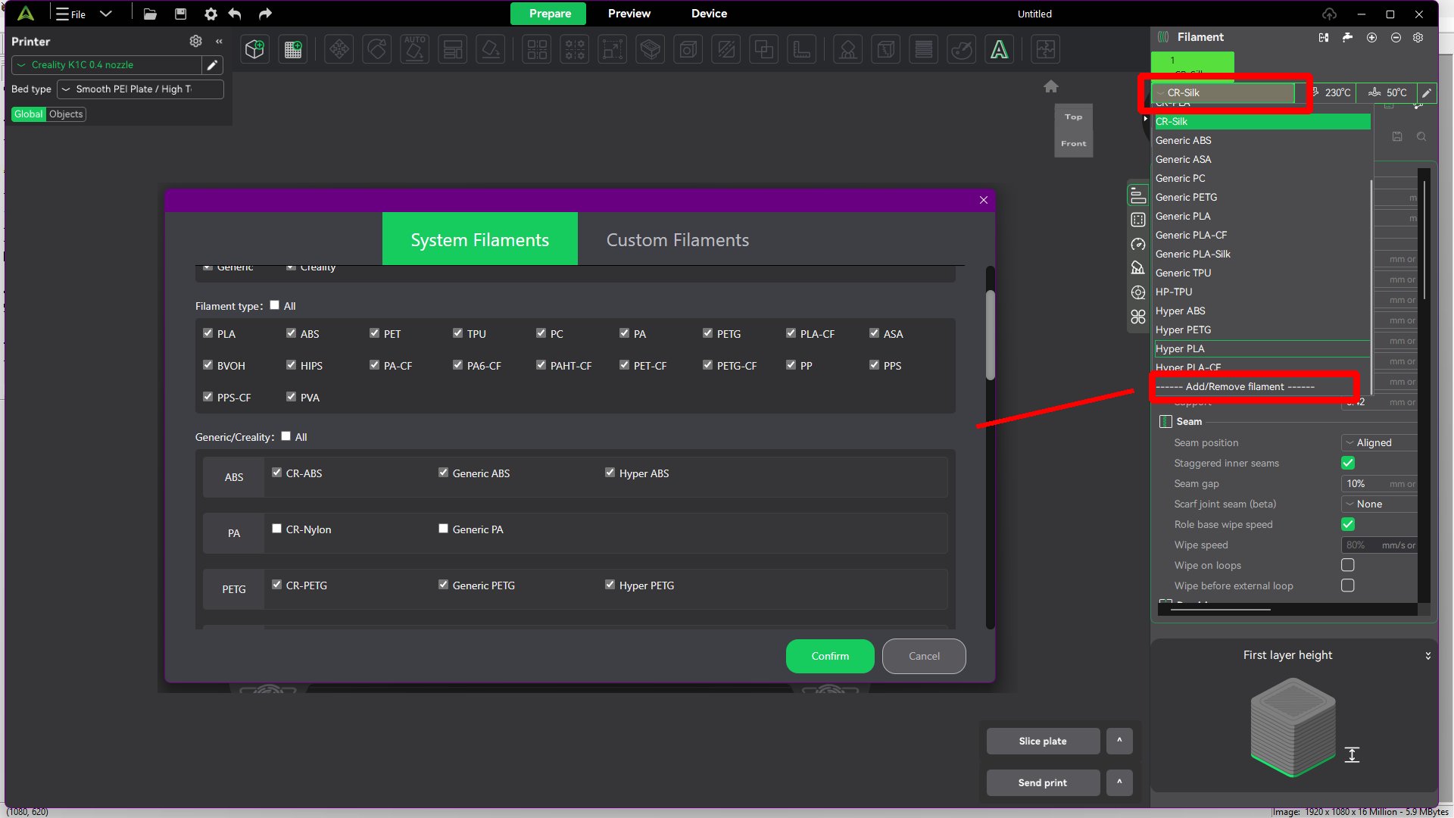This screenshot has height=818, width=1454.
Task: Add a new build plate
Action: 293,48
